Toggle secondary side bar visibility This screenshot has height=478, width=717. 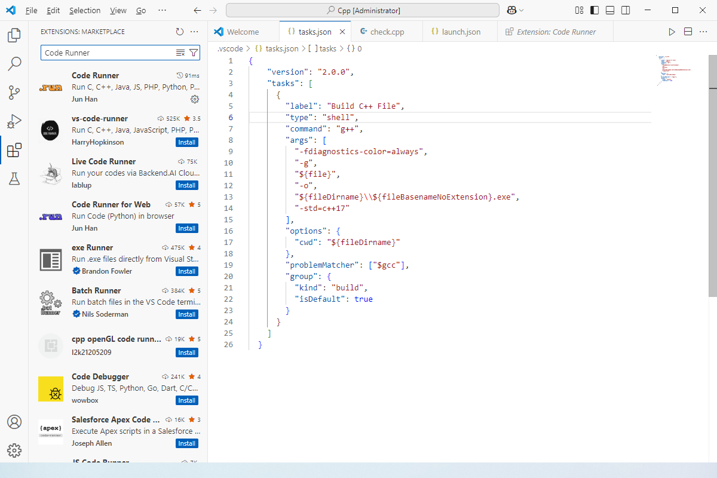[x=626, y=10]
